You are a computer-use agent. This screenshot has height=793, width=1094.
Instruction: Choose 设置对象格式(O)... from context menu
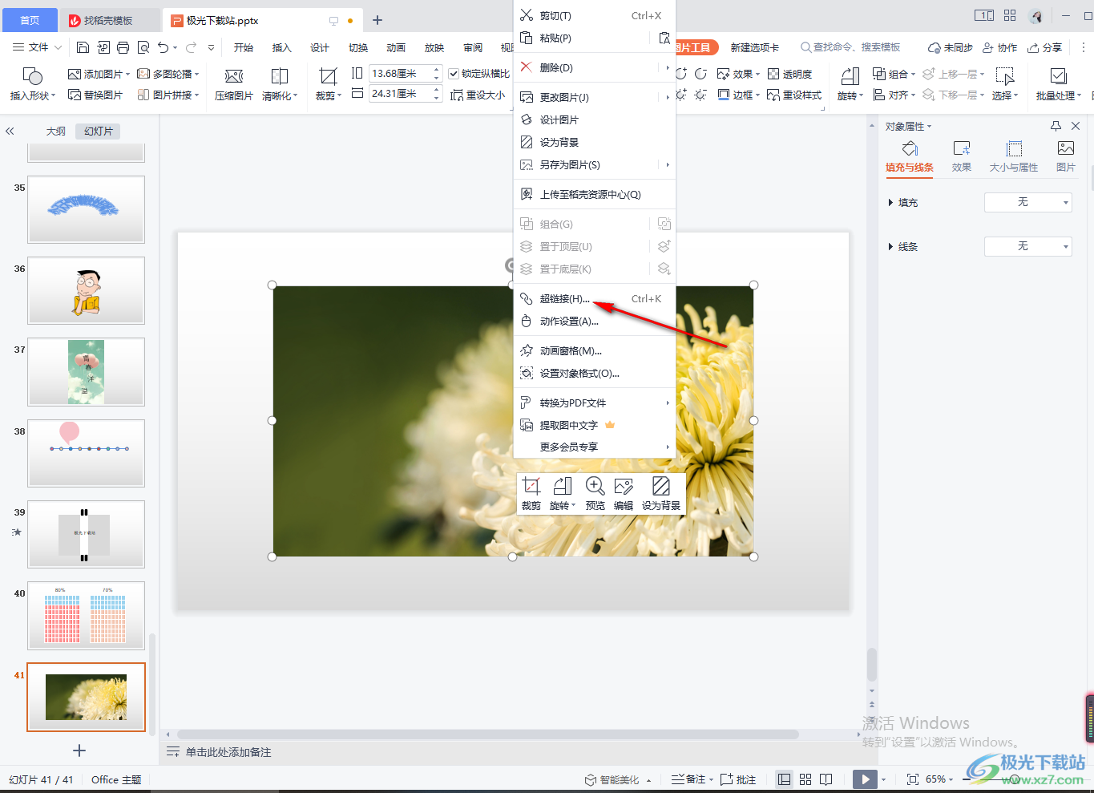click(595, 373)
